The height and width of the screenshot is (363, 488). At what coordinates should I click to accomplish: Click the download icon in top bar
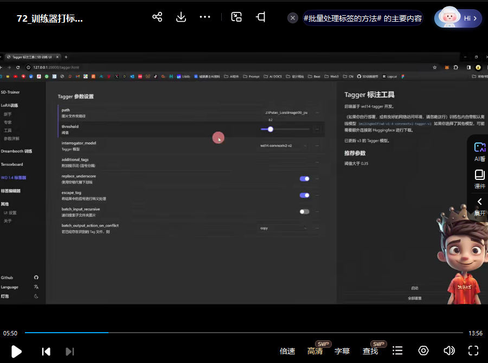click(x=181, y=17)
